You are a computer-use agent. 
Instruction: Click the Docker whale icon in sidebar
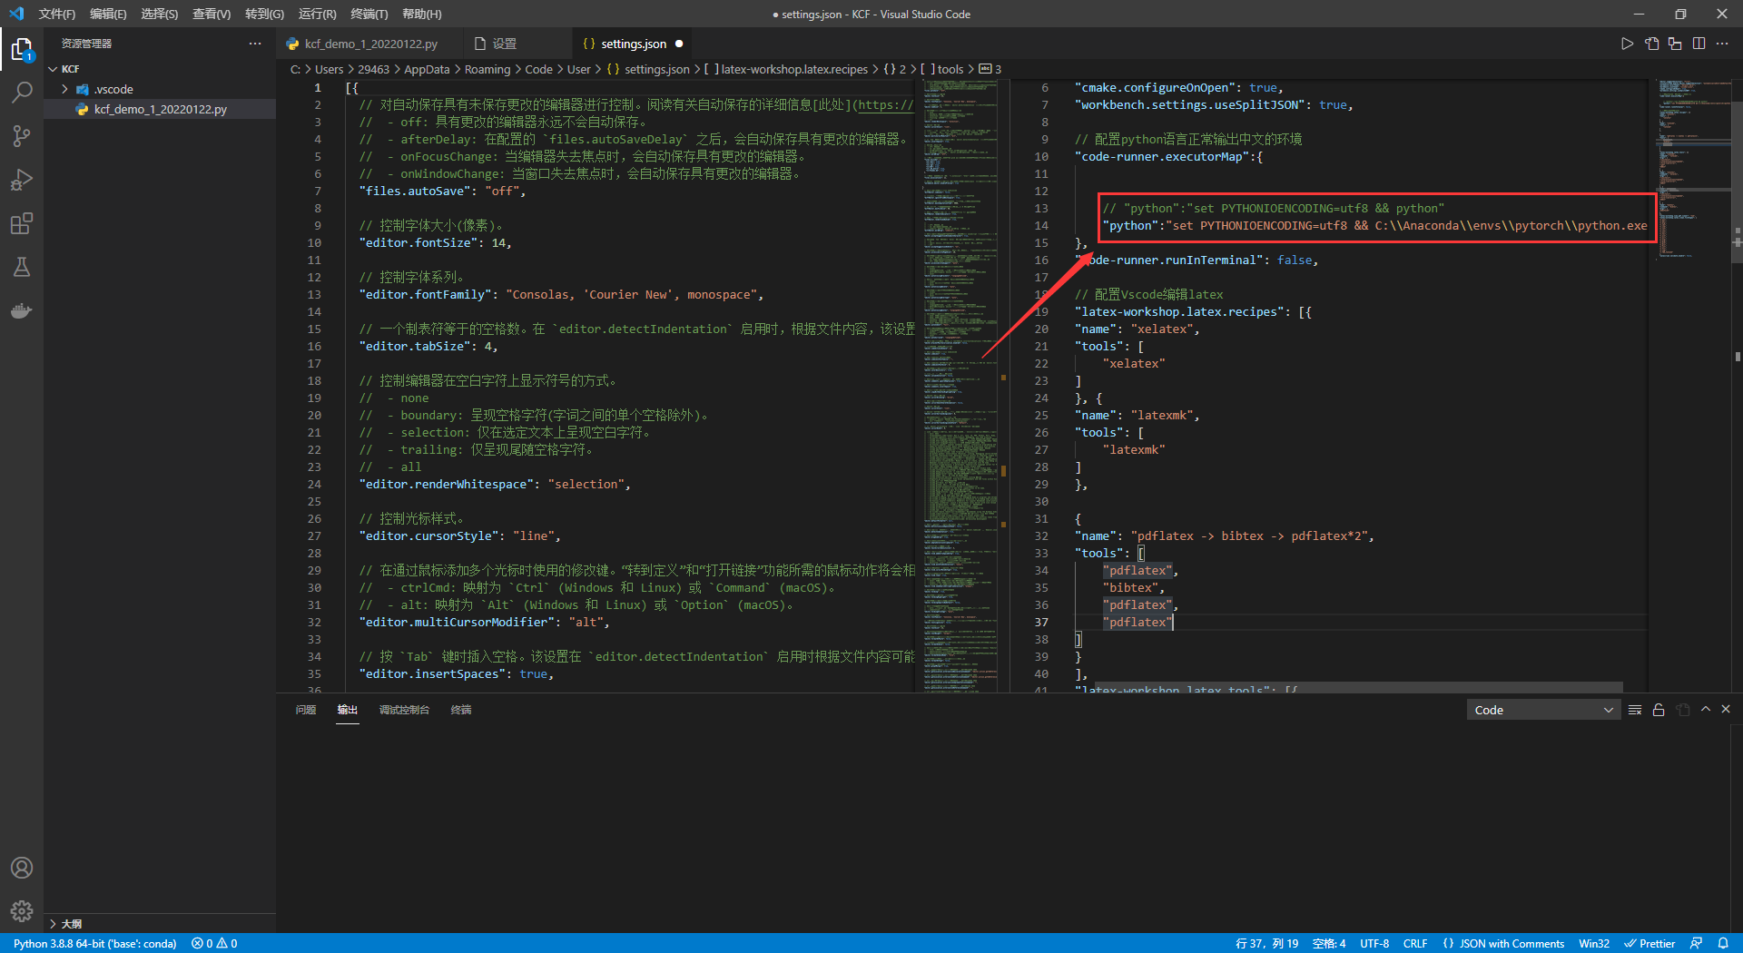click(22, 310)
